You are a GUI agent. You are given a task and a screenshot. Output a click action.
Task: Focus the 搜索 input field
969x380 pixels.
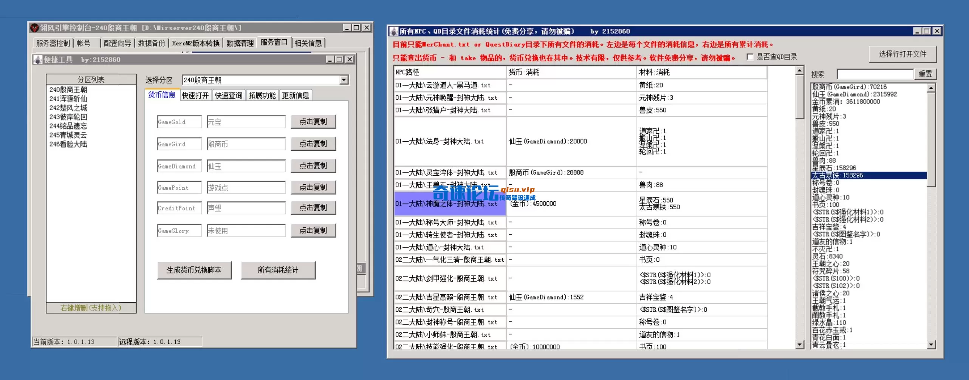(x=875, y=74)
